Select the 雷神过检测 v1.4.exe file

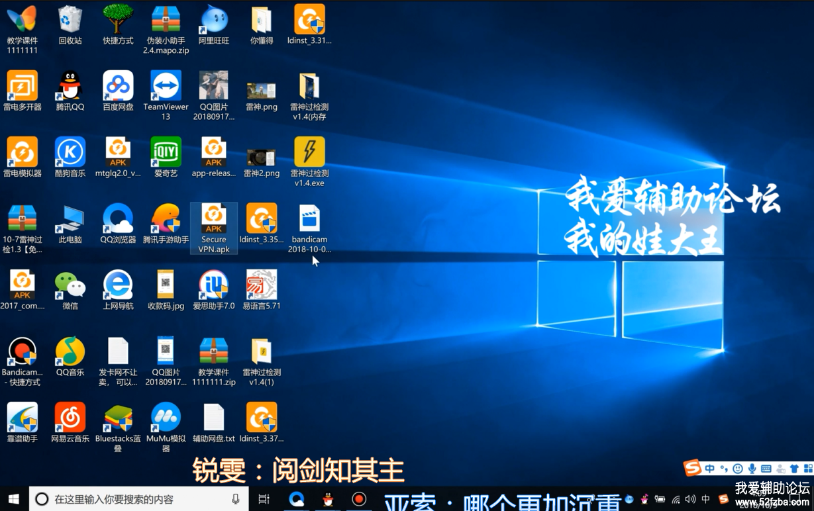tap(309, 154)
